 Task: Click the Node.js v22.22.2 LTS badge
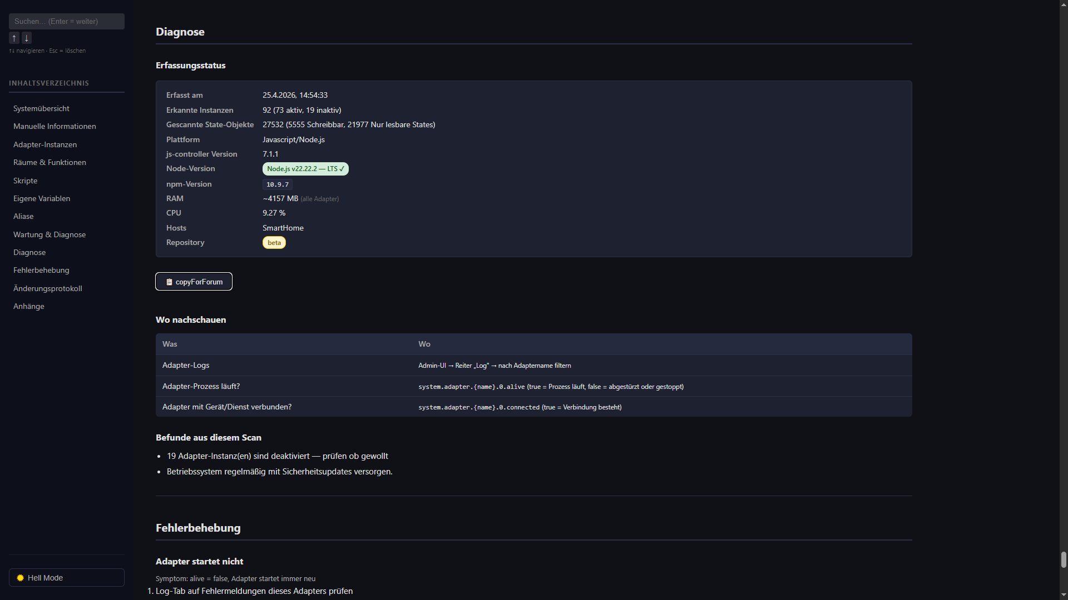(305, 169)
